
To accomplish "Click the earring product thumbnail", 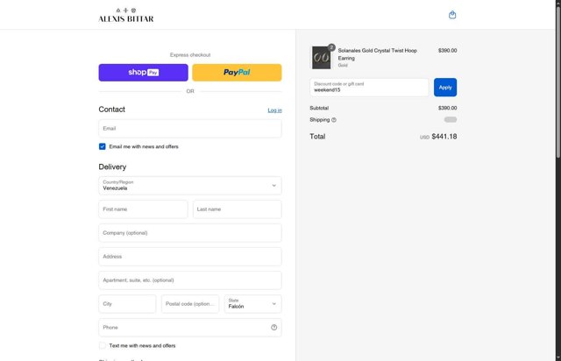I will (x=322, y=57).
